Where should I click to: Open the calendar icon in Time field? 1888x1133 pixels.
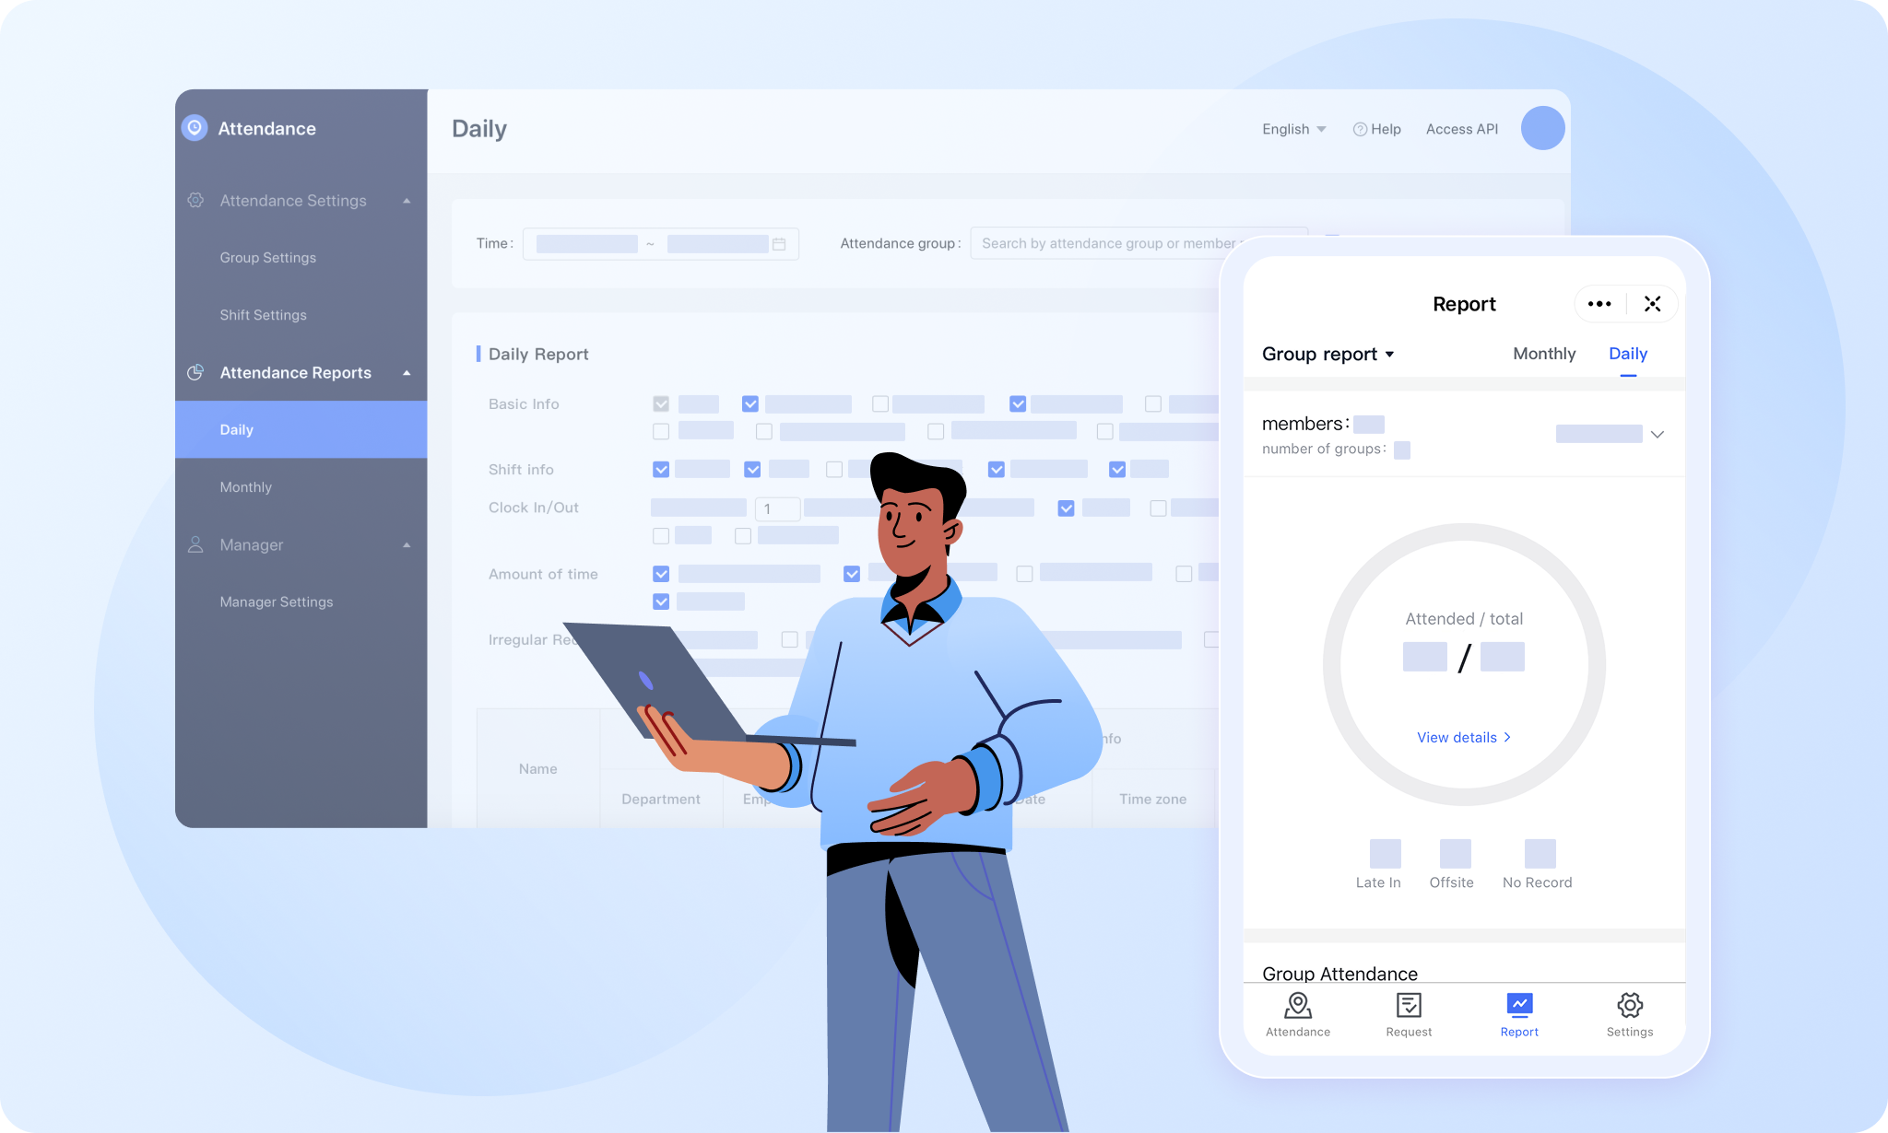click(x=779, y=244)
